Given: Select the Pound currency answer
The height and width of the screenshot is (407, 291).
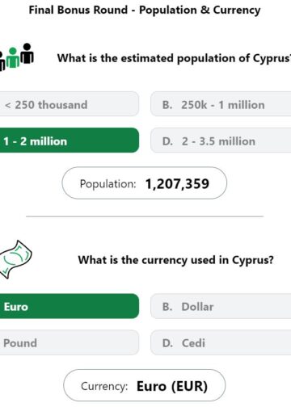Looking at the screenshot, I should (x=70, y=342).
